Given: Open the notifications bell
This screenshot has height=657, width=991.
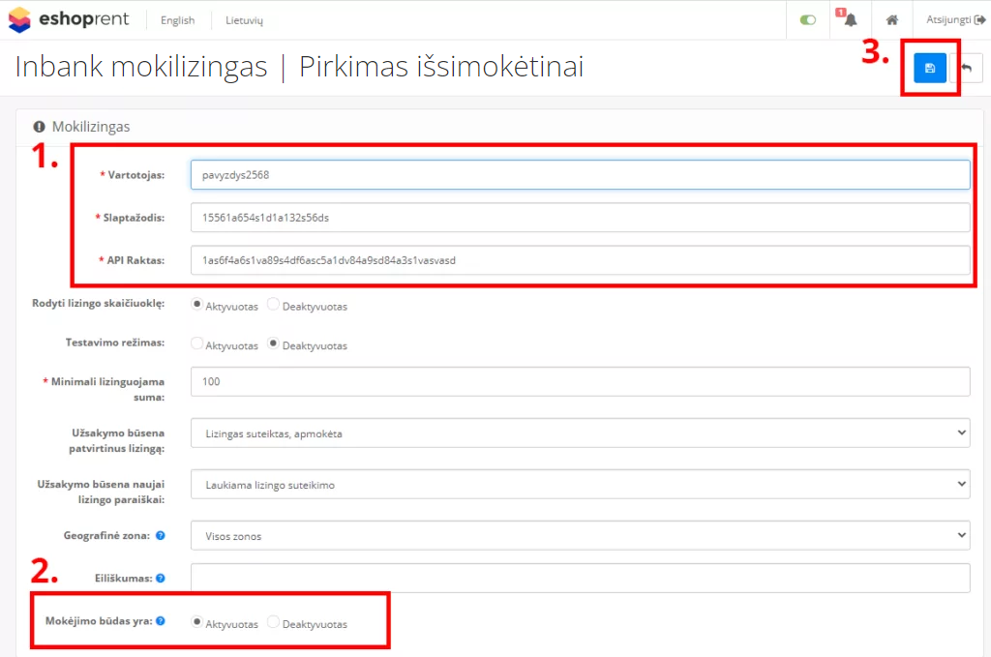Looking at the screenshot, I should tap(850, 19).
